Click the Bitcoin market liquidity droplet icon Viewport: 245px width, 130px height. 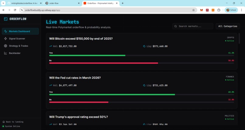[x=144, y=46]
